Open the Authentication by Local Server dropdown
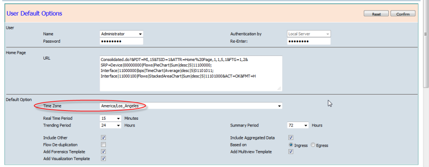429x167 pixels. pyautogui.click(x=309, y=34)
